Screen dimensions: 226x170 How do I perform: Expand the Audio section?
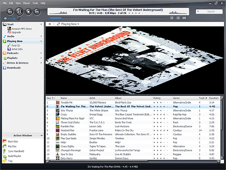point(41,36)
